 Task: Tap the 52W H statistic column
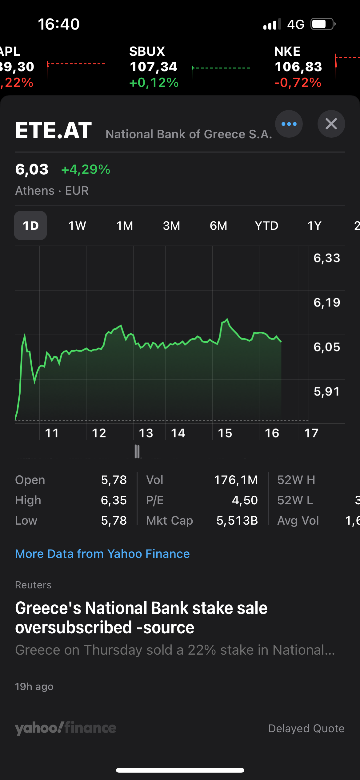[296, 480]
